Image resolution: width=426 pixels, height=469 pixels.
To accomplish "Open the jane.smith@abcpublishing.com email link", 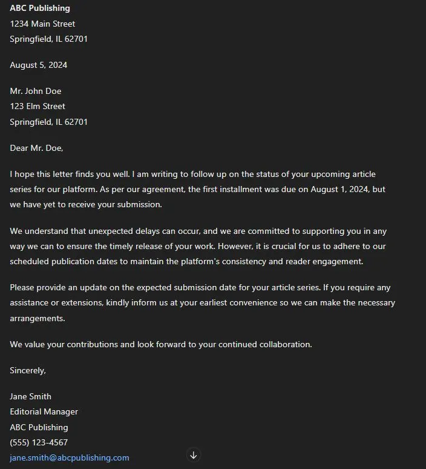I will pos(70,458).
